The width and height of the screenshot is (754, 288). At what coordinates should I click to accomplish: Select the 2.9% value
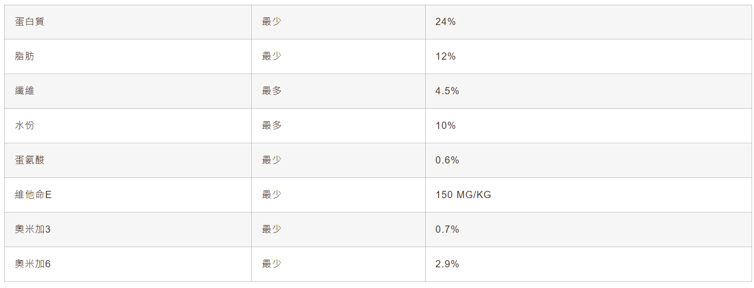click(447, 264)
